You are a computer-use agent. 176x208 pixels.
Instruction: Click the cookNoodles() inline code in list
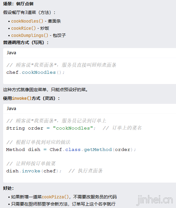[27, 21]
